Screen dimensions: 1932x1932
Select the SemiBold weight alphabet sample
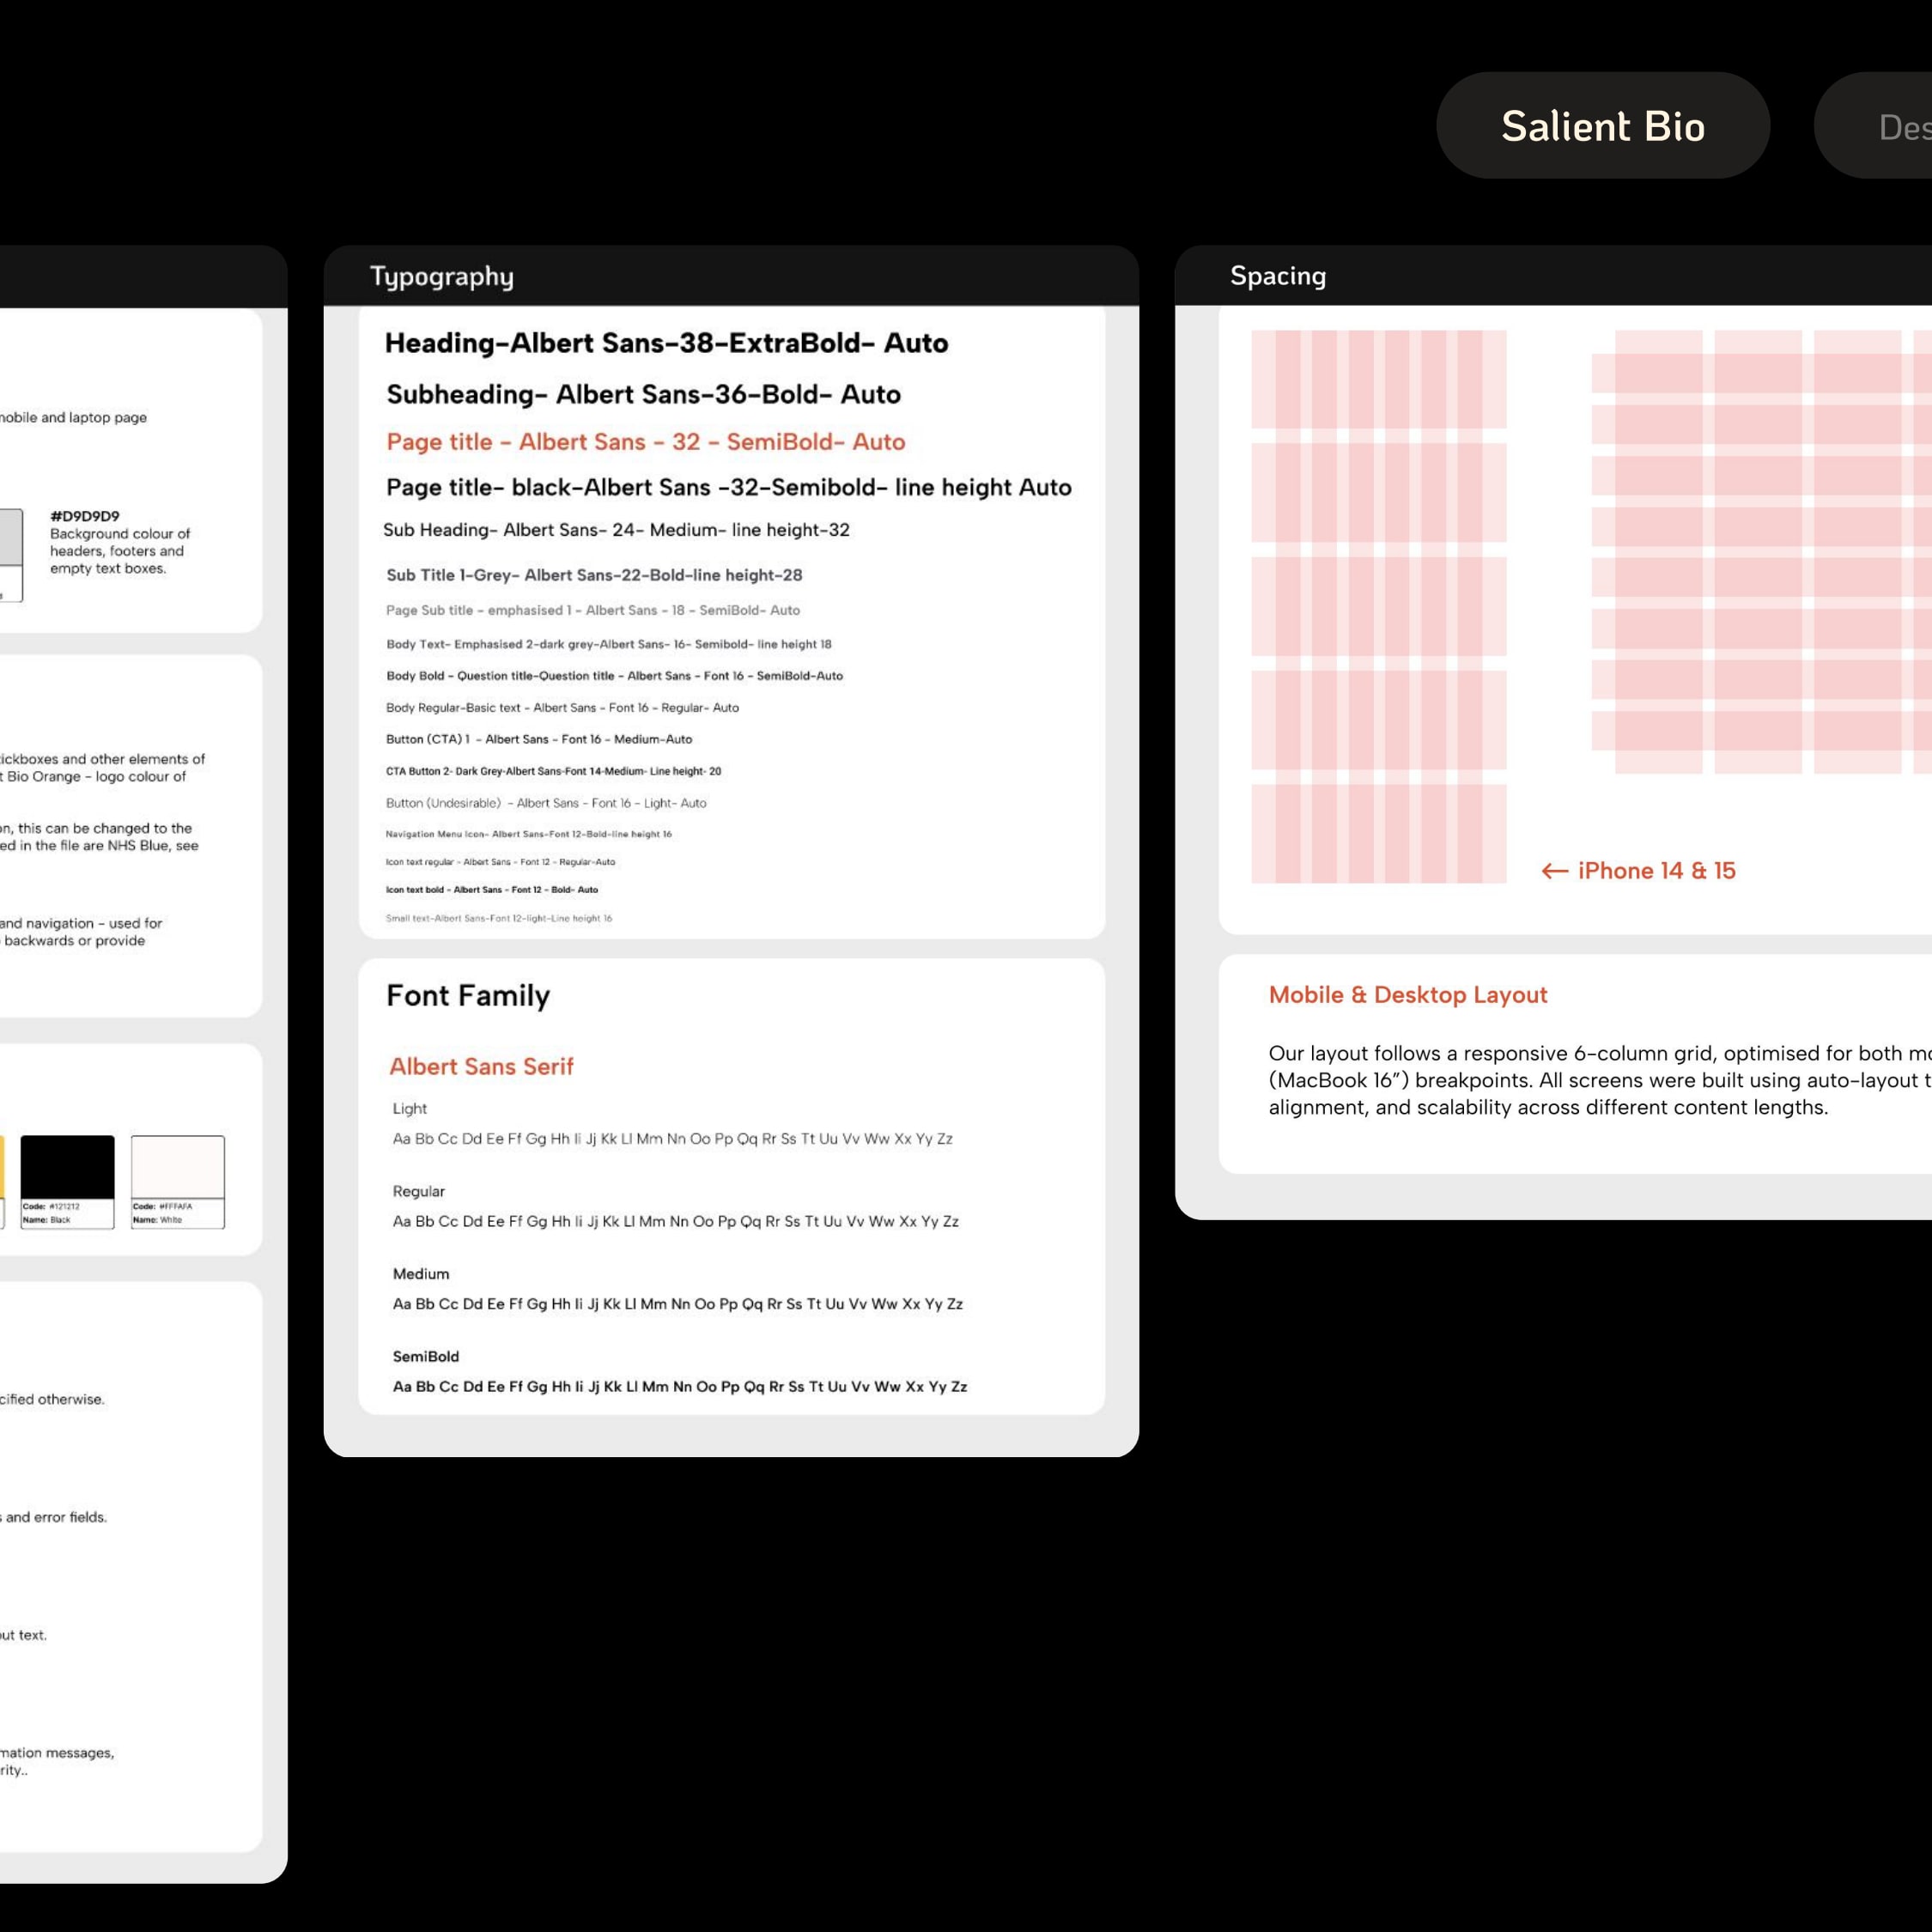(x=679, y=1386)
